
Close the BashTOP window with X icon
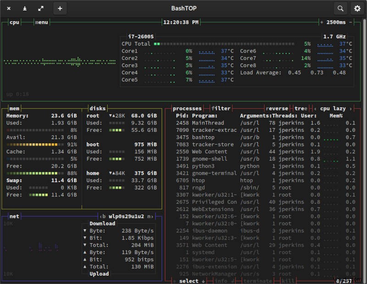tap(9, 9)
